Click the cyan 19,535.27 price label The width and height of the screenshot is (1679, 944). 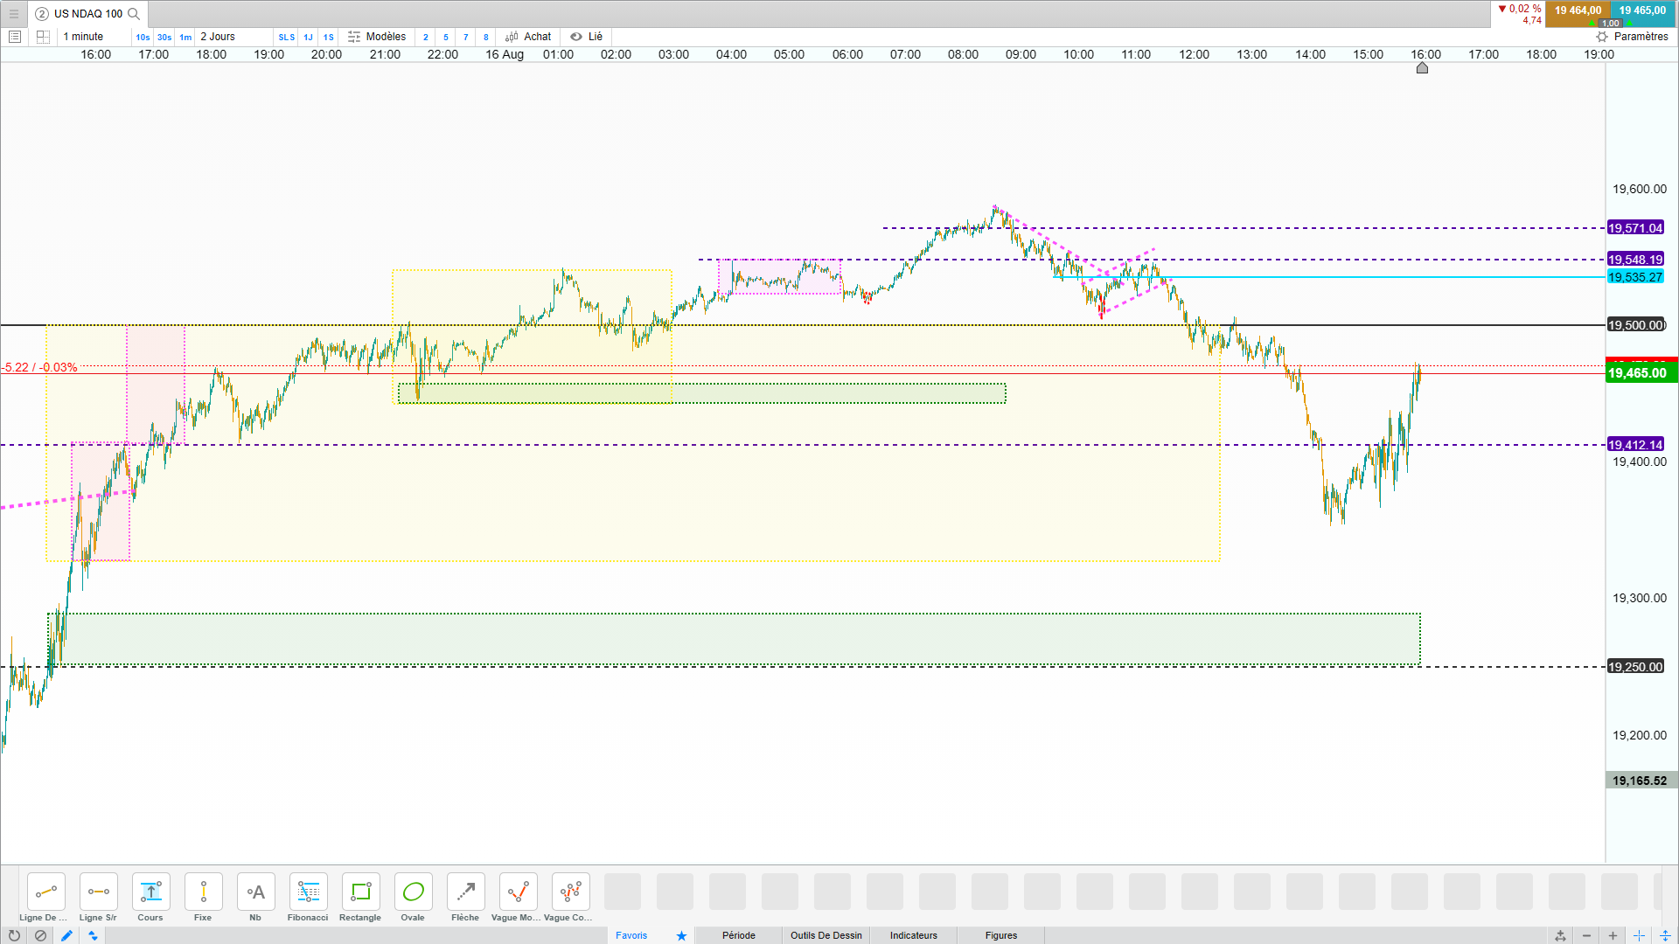click(1634, 277)
